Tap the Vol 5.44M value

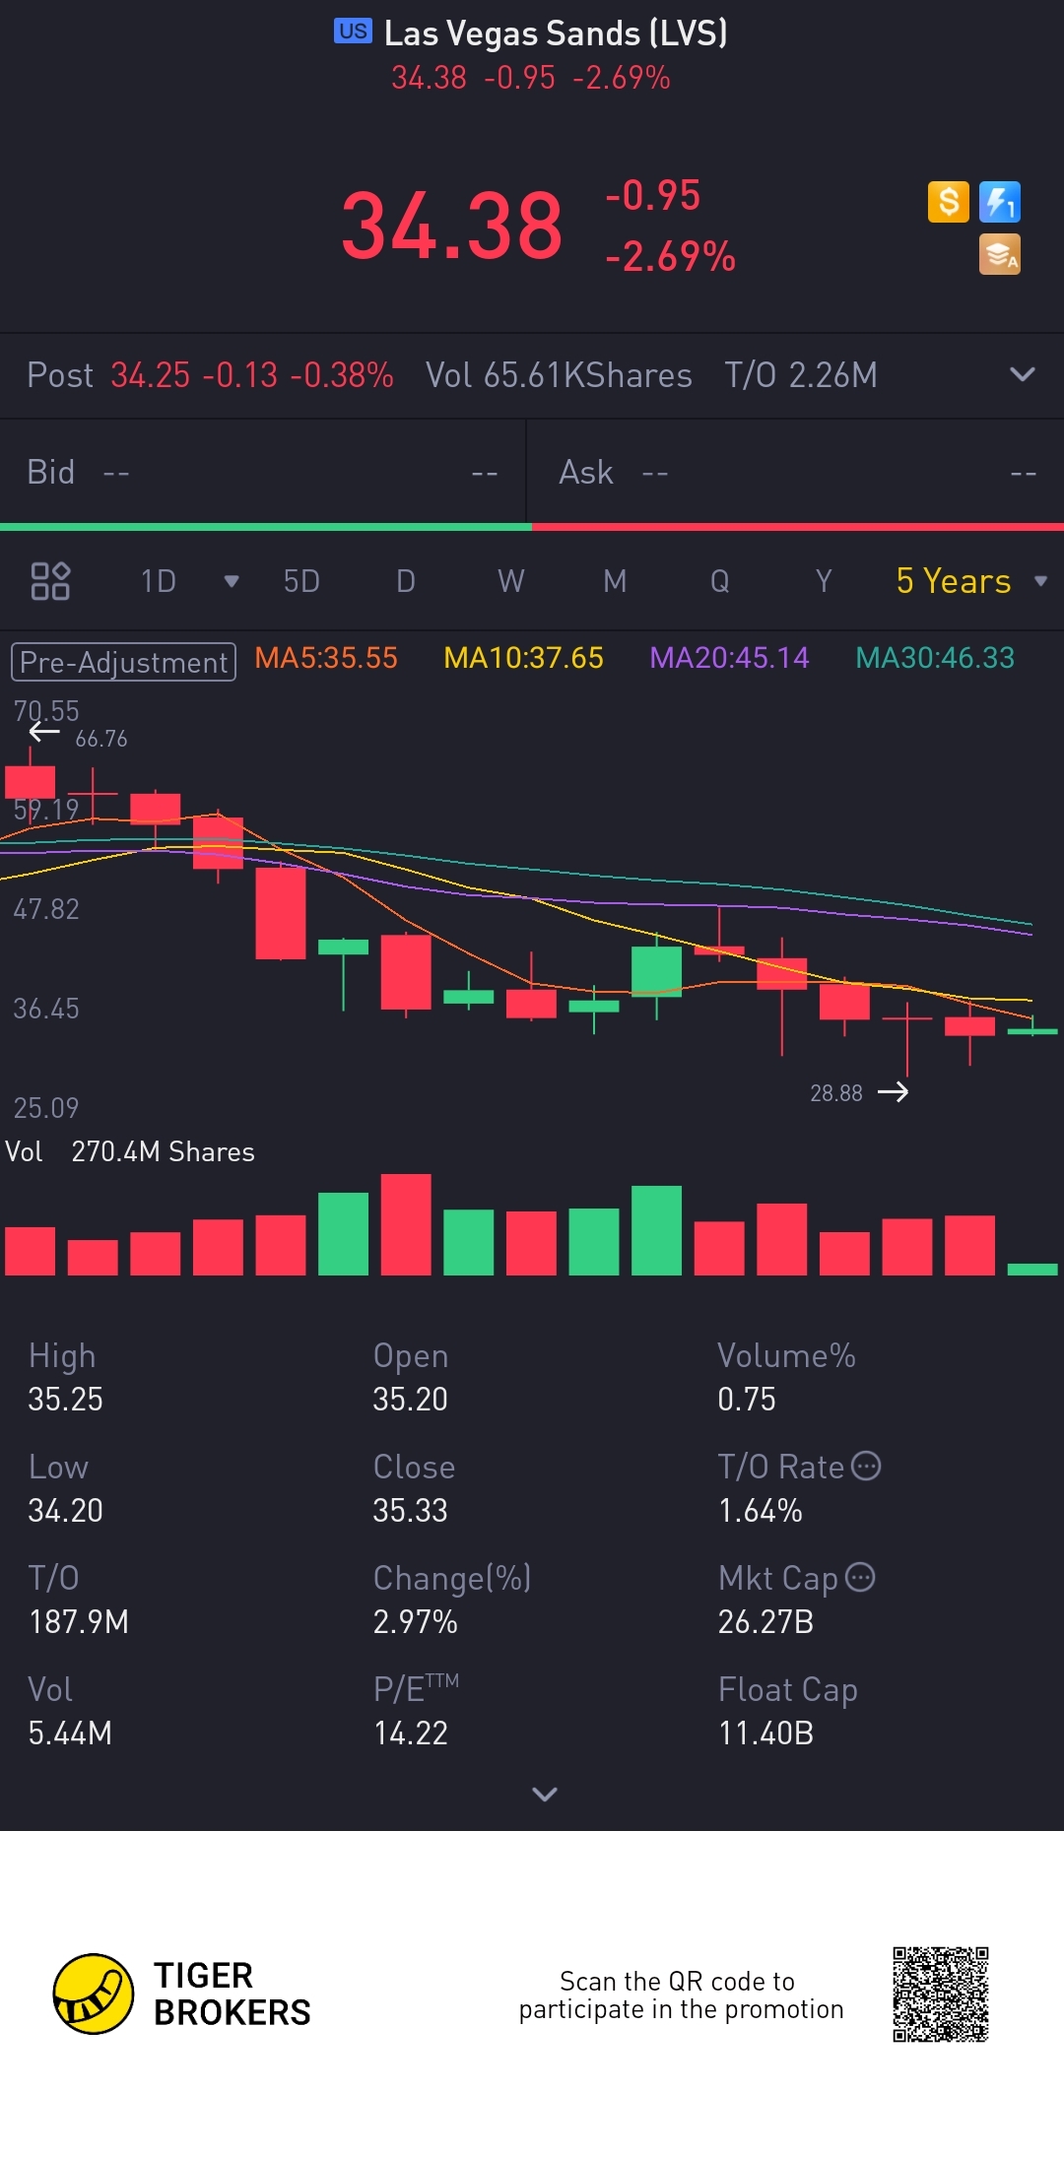(x=70, y=1733)
